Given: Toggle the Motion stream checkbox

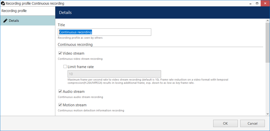Looking at the screenshot, I should point(60,105).
